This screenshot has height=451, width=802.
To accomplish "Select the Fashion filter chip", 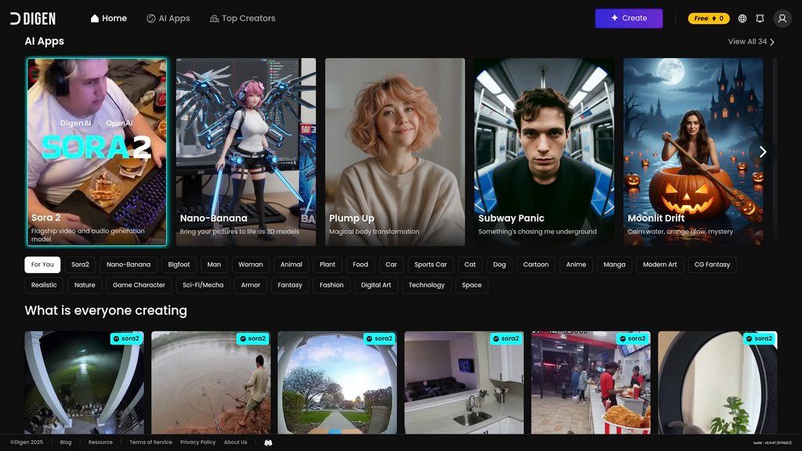I will [x=331, y=285].
